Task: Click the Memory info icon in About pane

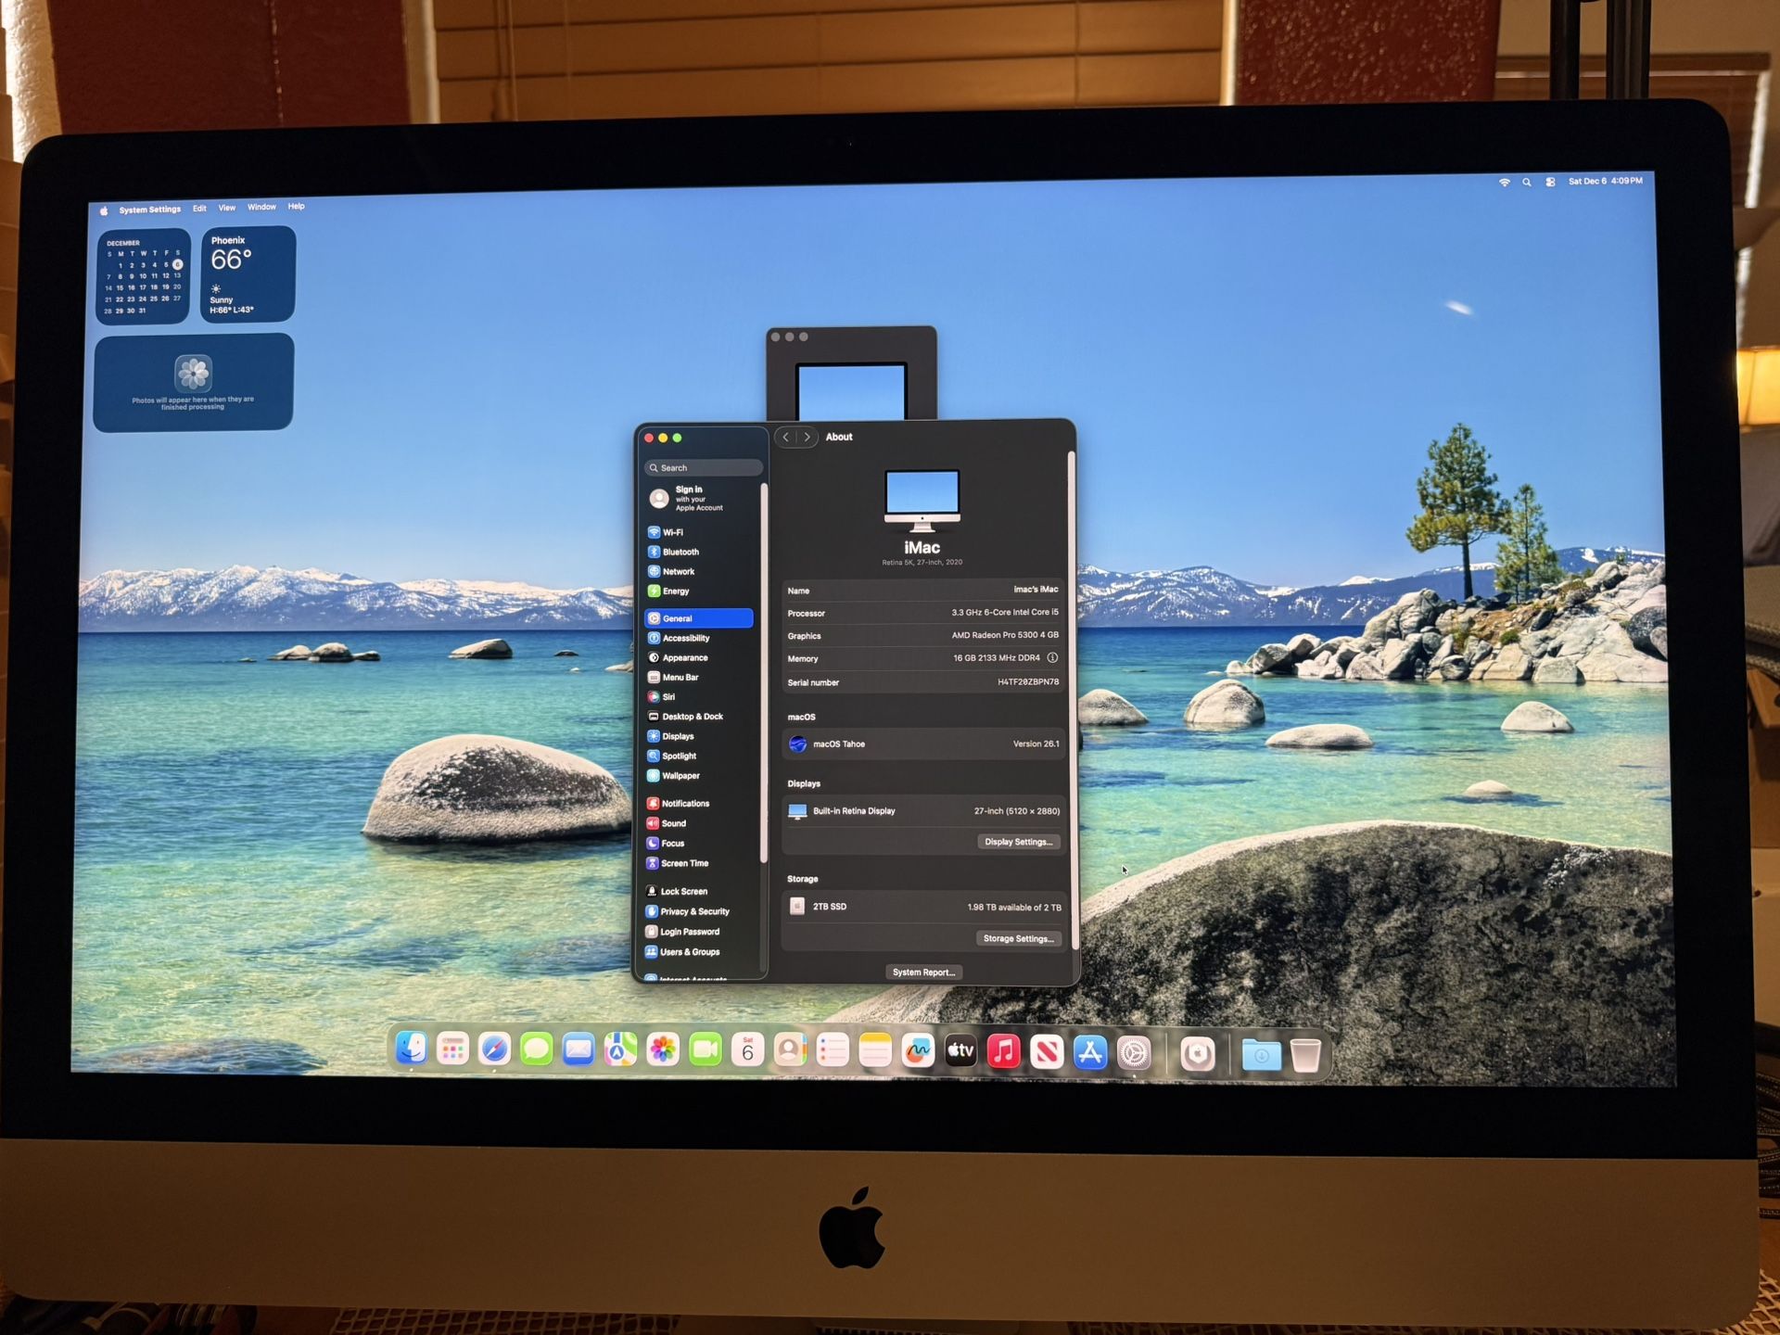Action: point(1051,658)
